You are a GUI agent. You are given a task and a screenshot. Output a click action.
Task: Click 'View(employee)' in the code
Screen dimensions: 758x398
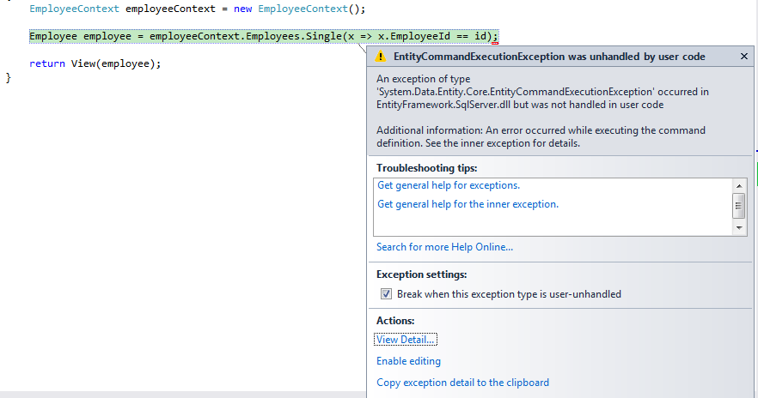(x=113, y=63)
